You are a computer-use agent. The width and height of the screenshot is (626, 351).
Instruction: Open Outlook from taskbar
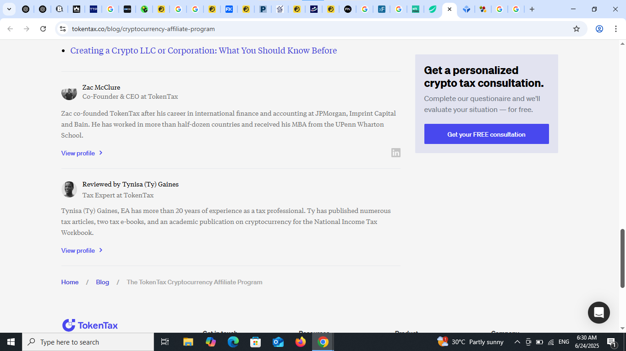click(278, 342)
